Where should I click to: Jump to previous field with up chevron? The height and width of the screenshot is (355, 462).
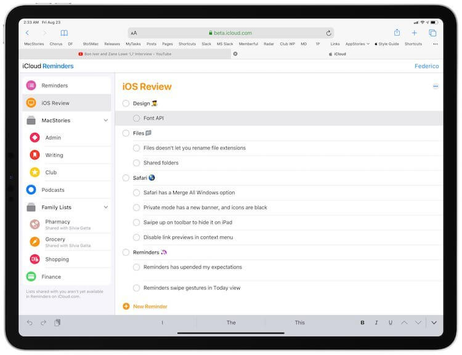coord(404,322)
